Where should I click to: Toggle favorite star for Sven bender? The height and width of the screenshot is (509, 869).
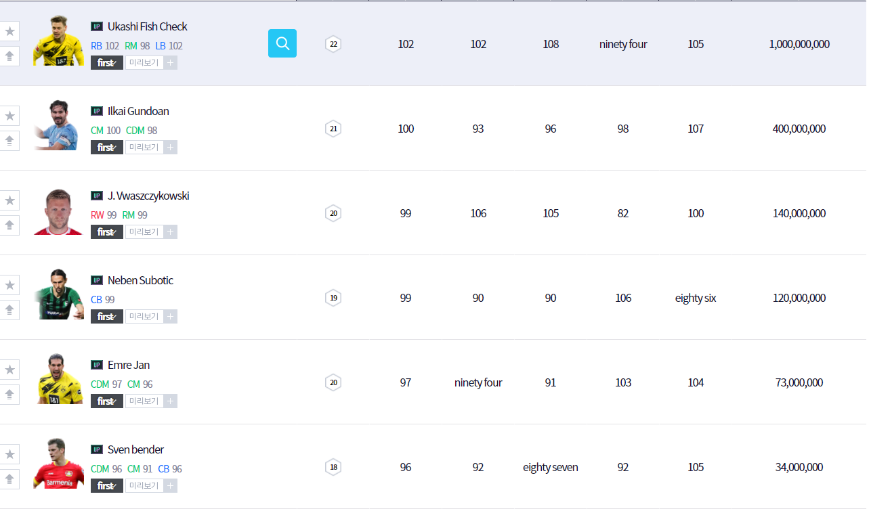(9, 454)
